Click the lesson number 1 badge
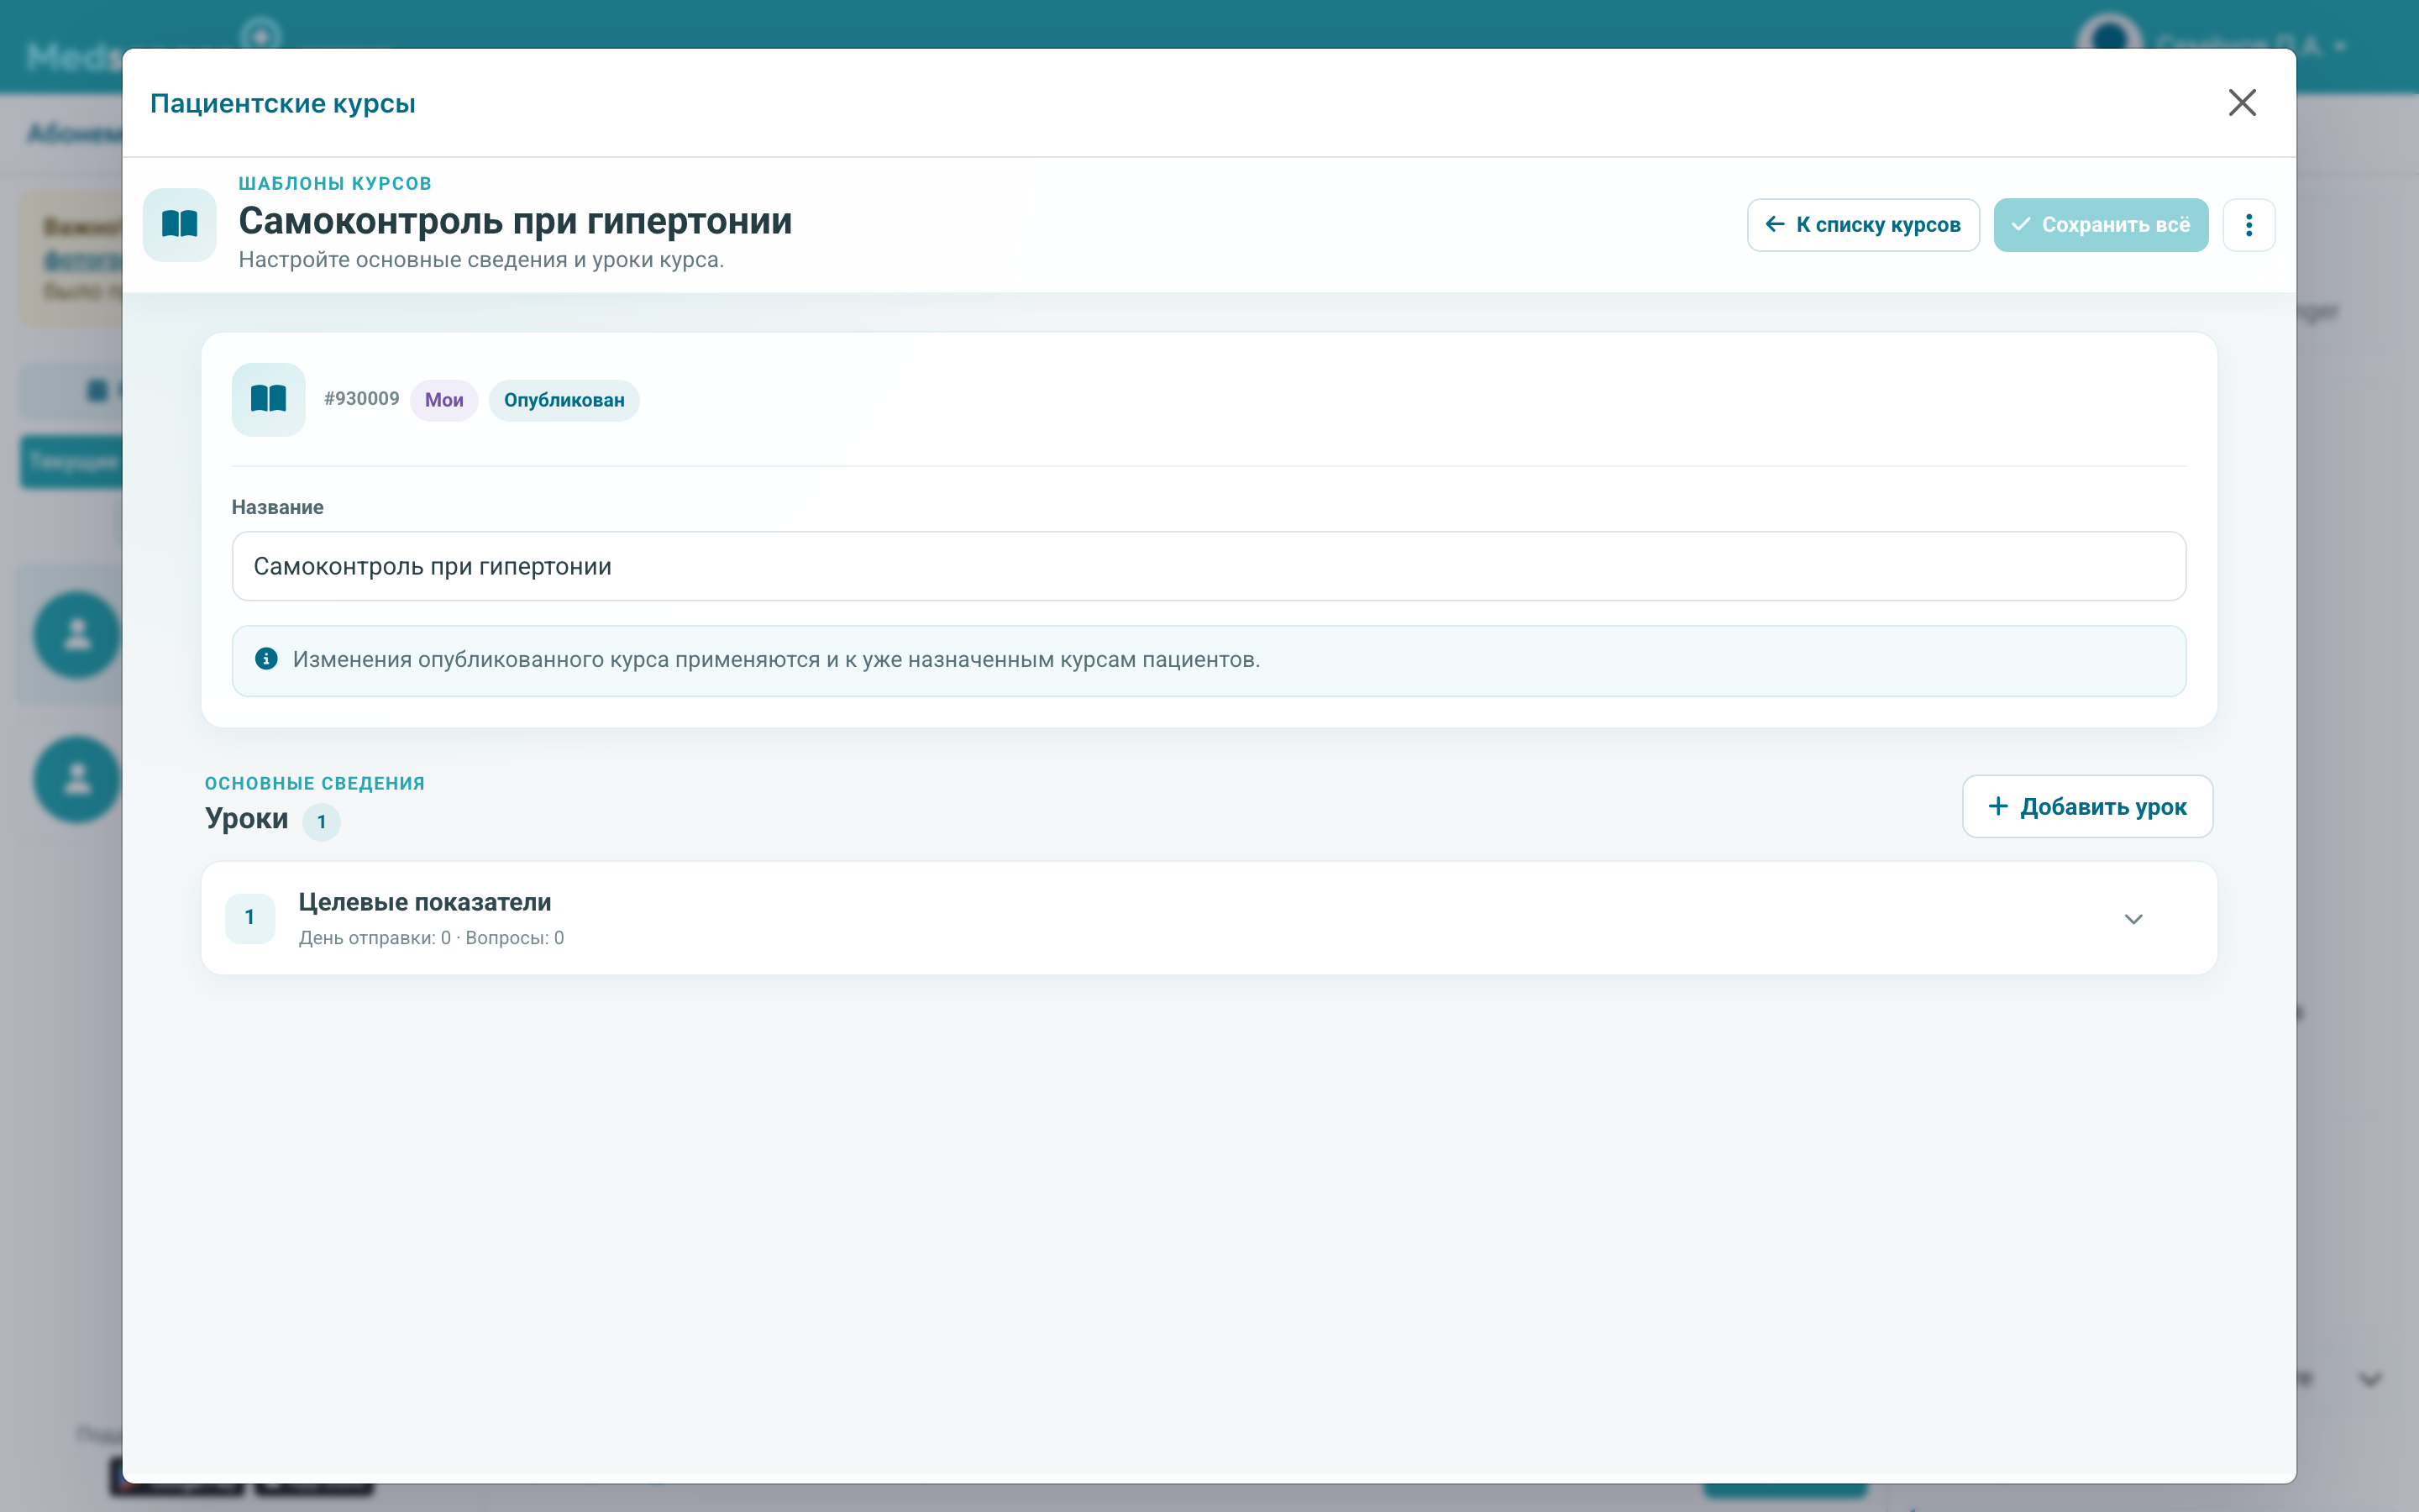The width and height of the screenshot is (2419, 1512). (250, 918)
